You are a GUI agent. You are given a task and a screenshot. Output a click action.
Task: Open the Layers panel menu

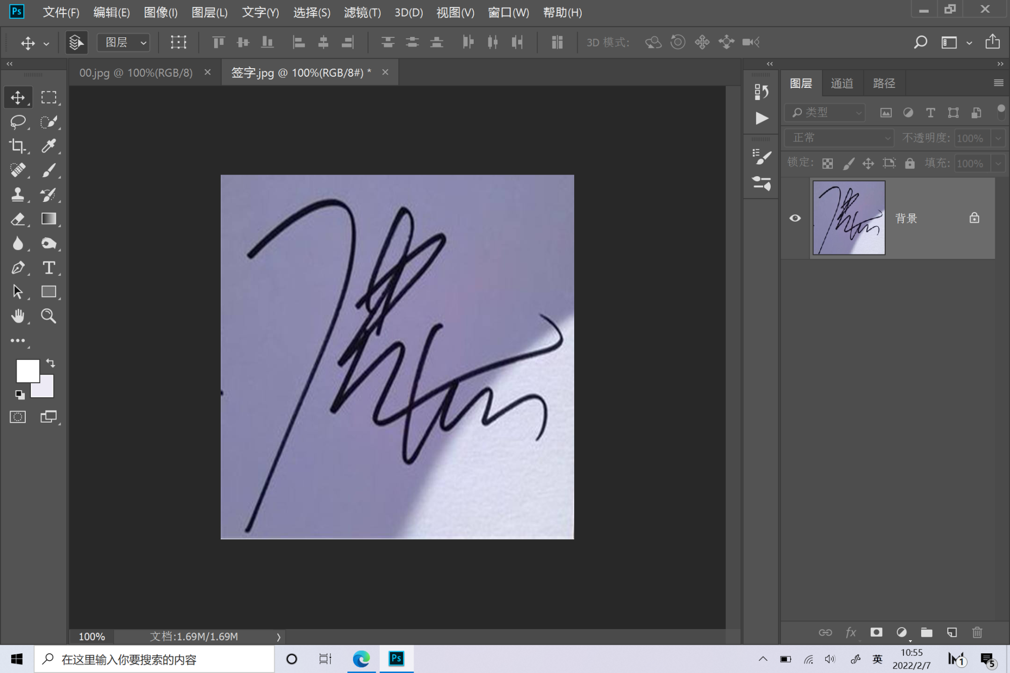[x=998, y=83]
